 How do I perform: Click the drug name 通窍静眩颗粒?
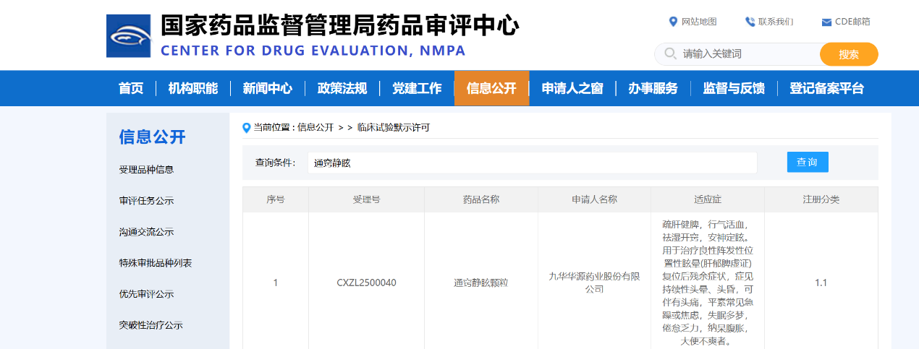pyautogui.click(x=481, y=283)
